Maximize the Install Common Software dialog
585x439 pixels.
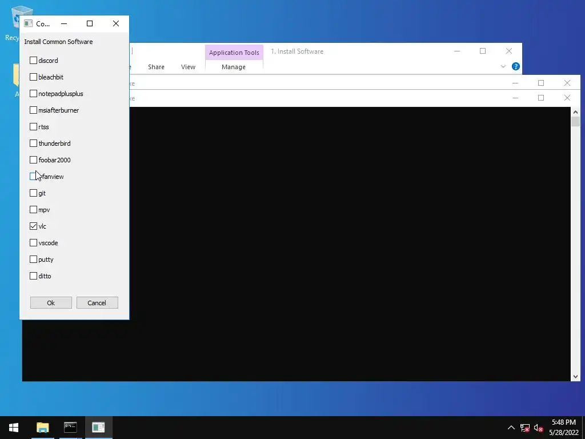coord(90,23)
